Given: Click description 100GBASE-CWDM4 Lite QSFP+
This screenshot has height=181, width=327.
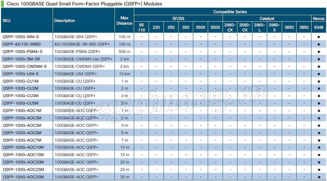Looking at the screenshot, I should click(x=83, y=59).
